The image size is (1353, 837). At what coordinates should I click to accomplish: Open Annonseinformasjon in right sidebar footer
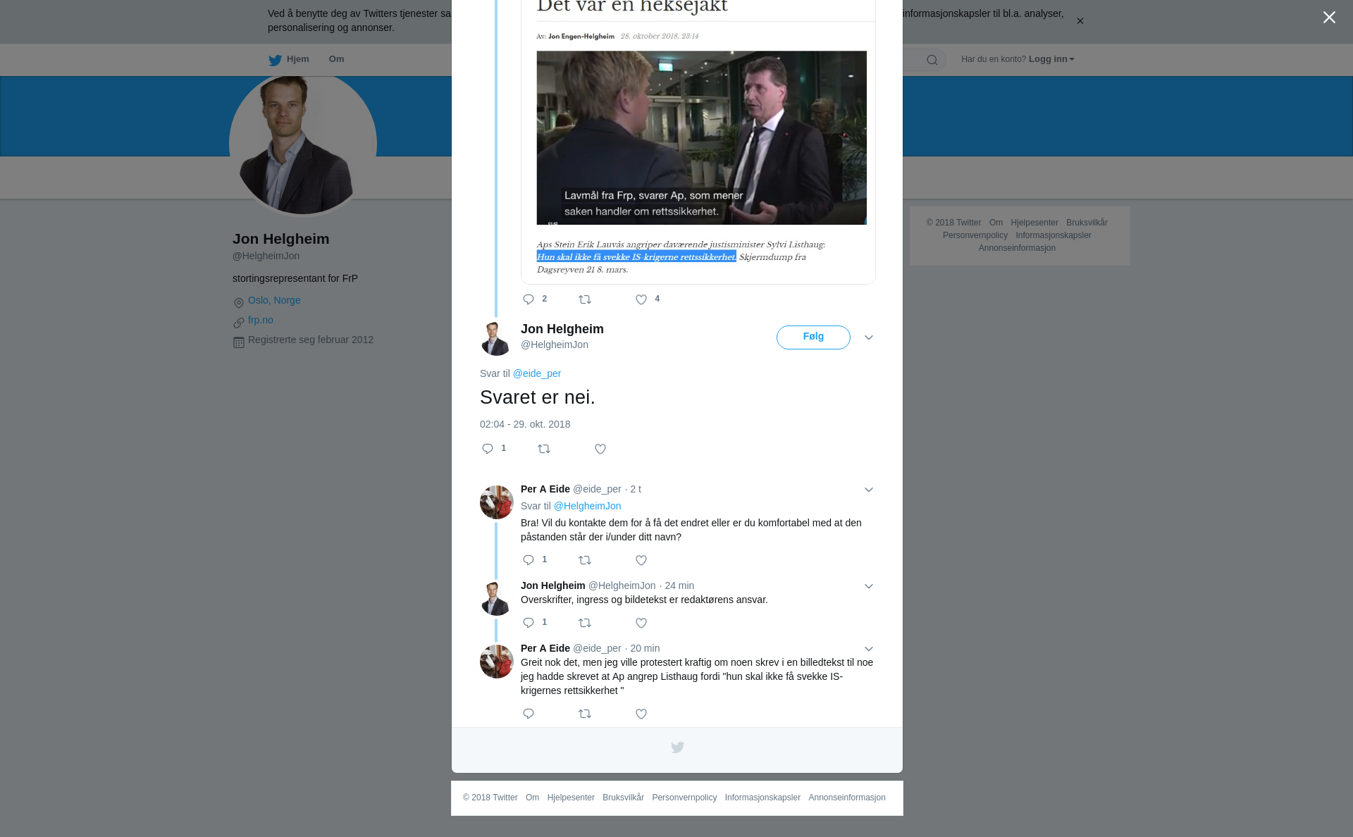click(1017, 248)
